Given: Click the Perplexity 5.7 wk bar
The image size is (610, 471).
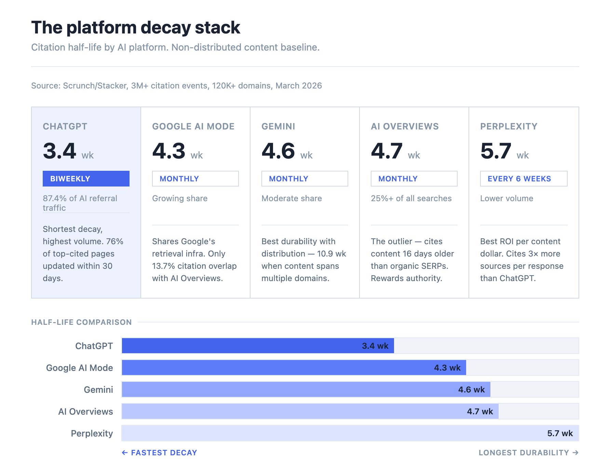Looking at the screenshot, I should [x=350, y=433].
